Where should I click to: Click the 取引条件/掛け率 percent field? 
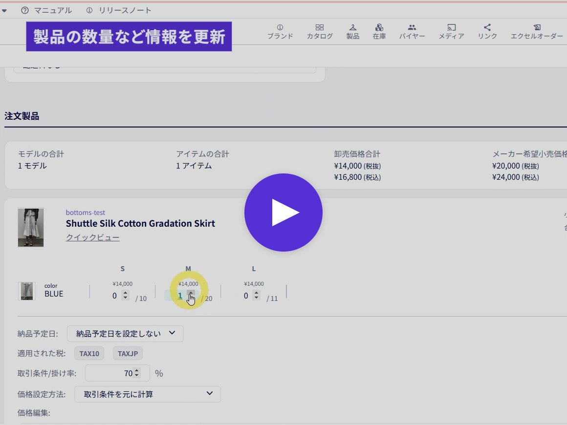(117, 373)
